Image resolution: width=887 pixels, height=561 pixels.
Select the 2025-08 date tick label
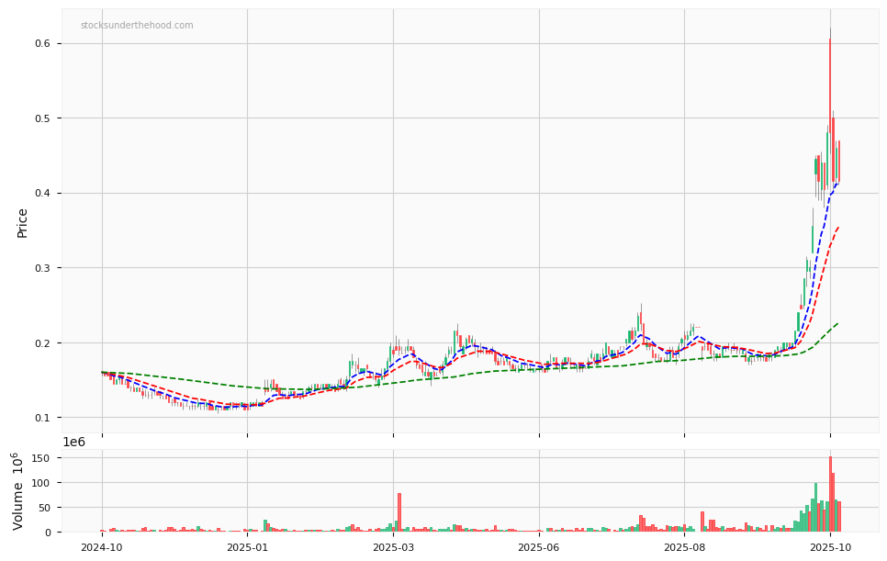click(684, 547)
